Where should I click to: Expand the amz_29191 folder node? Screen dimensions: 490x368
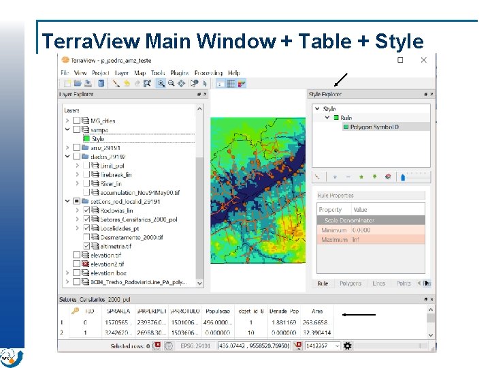click(67, 147)
